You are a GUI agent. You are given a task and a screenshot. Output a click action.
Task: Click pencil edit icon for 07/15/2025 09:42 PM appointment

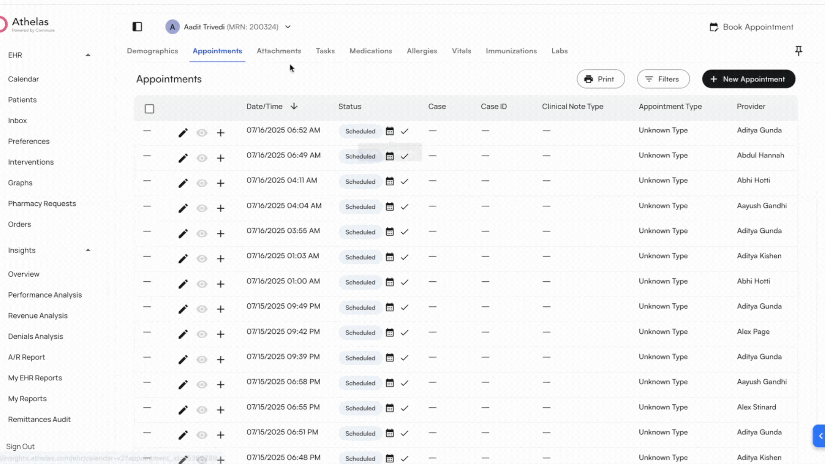(x=183, y=334)
